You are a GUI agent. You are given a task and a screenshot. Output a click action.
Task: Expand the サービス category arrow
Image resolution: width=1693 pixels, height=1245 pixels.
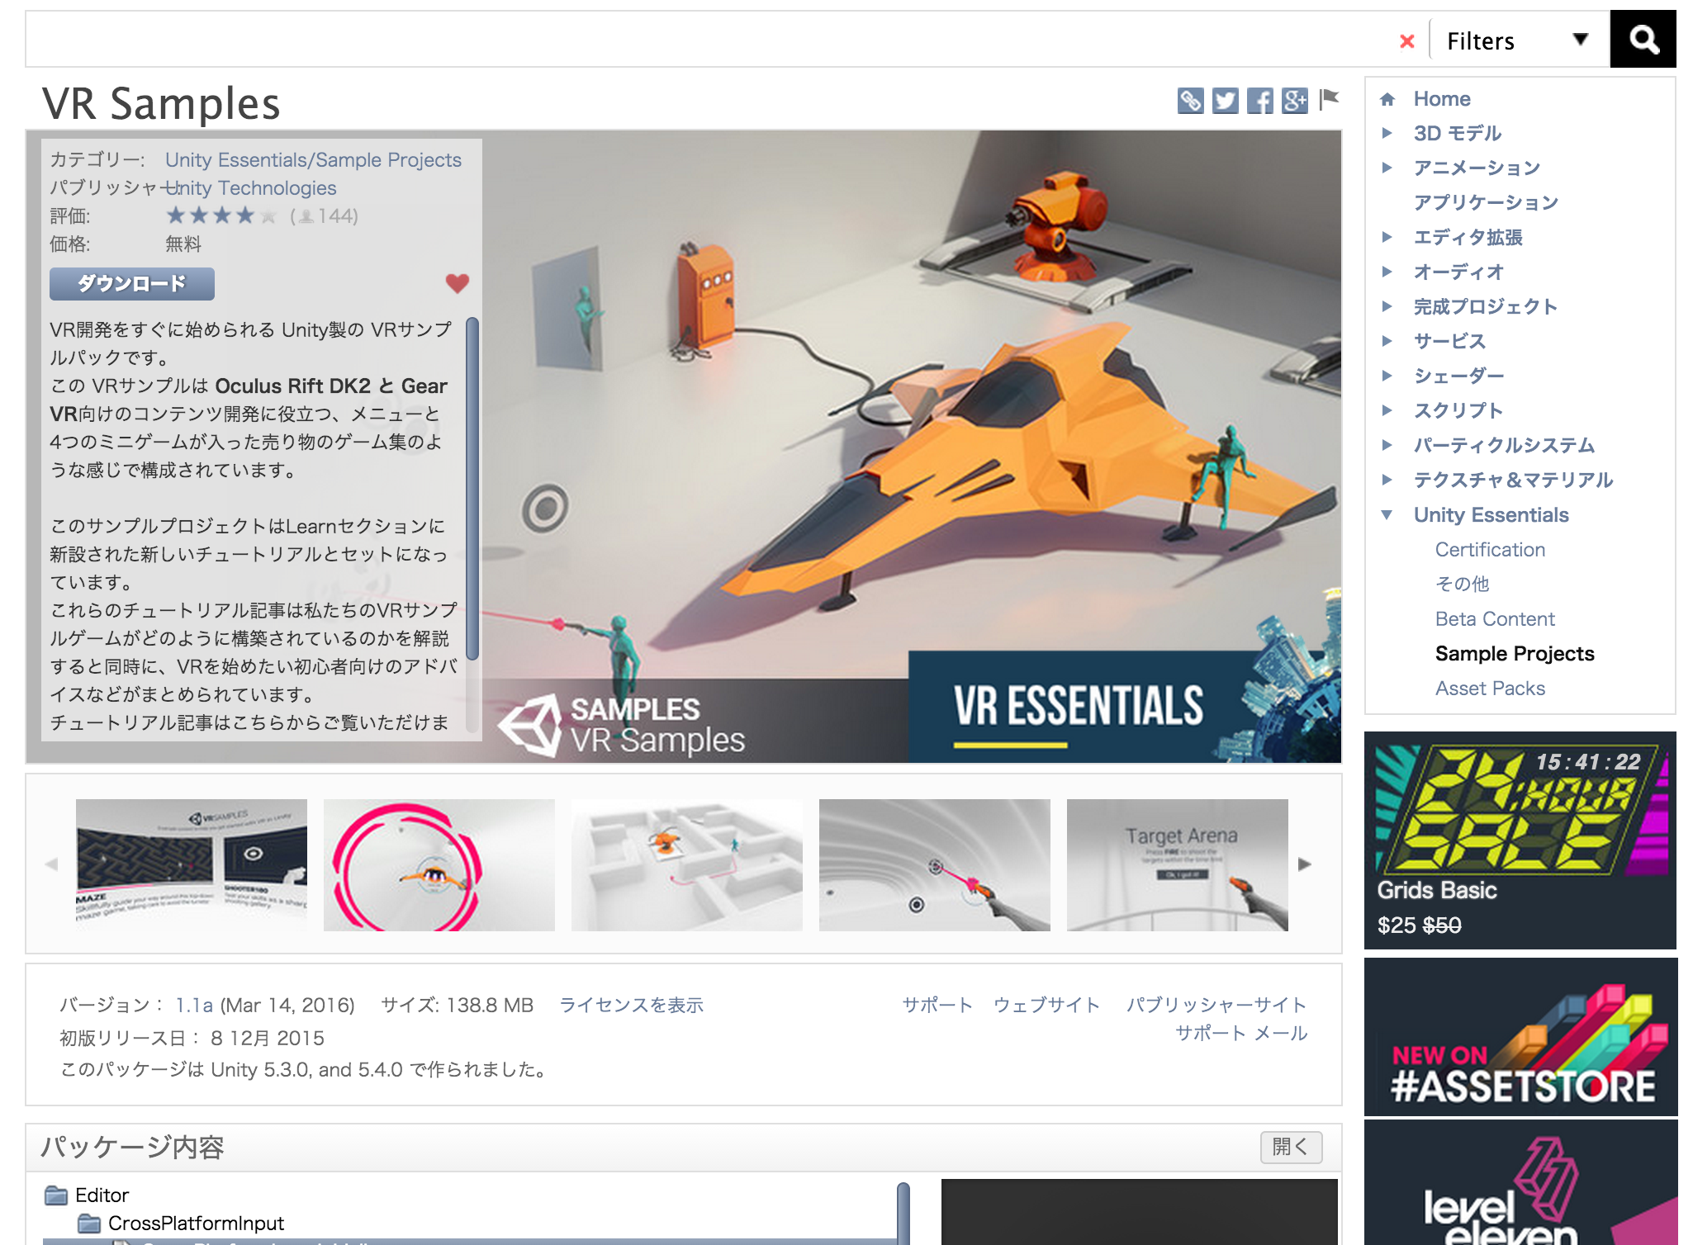(x=1387, y=340)
